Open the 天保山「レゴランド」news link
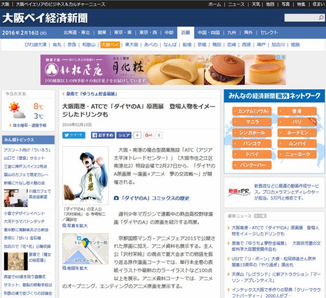 click(x=276, y=277)
